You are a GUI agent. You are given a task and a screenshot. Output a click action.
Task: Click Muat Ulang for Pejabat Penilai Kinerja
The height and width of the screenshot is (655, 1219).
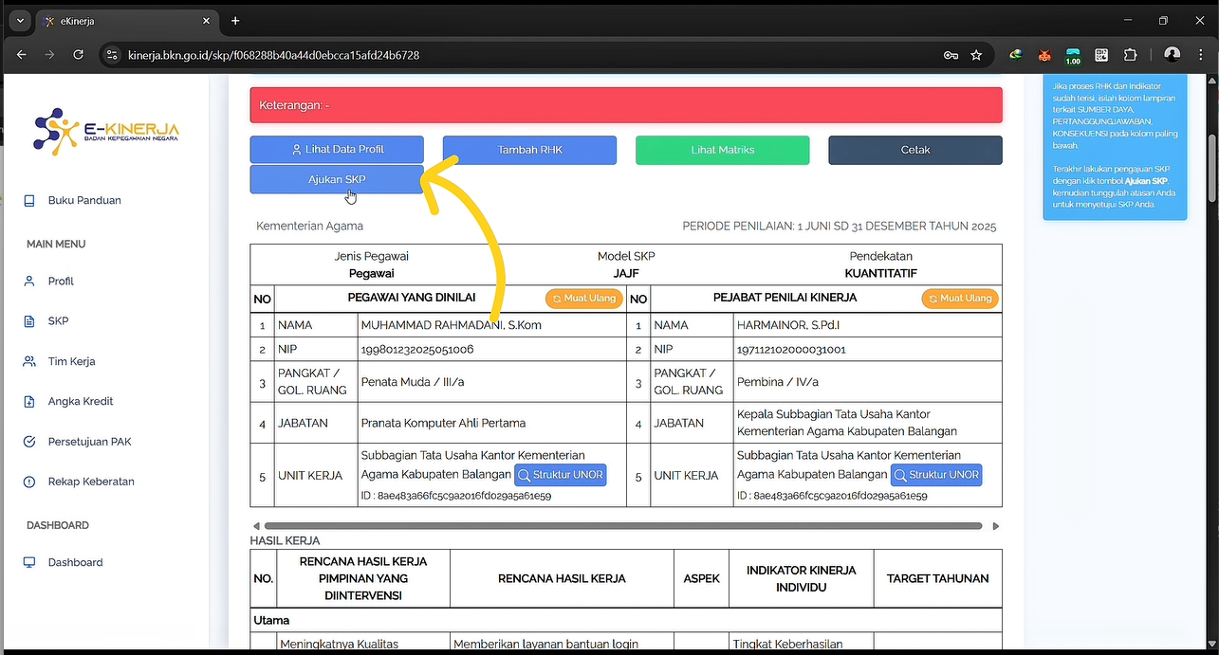[959, 299]
